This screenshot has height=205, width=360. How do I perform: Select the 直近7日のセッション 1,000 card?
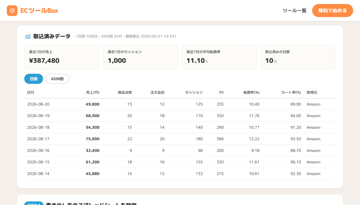coord(141,57)
